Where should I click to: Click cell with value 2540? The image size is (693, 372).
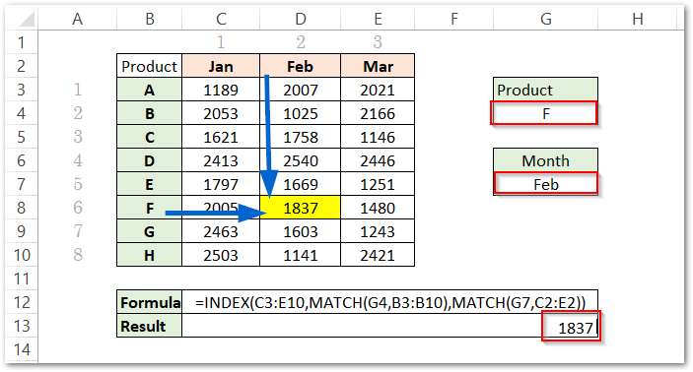click(x=301, y=160)
